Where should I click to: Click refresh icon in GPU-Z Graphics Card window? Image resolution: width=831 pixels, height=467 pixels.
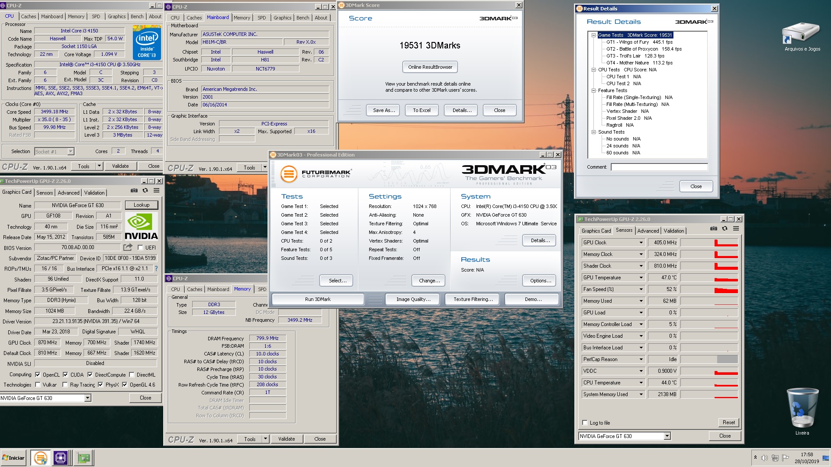[x=145, y=190]
